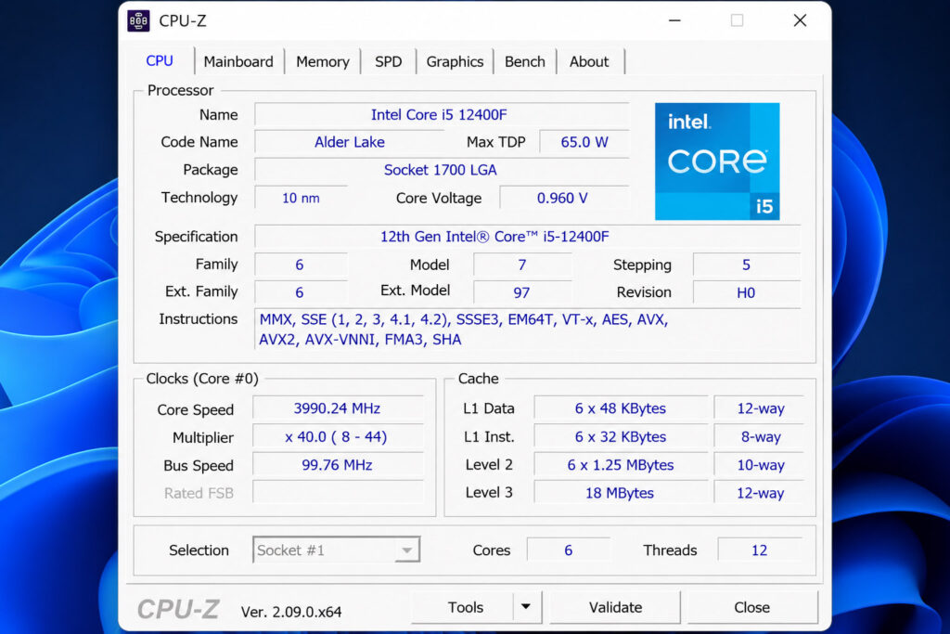The height and width of the screenshot is (634, 950).
Task: Click the Intel Core i5 logo badge
Action: (x=717, y=162)
